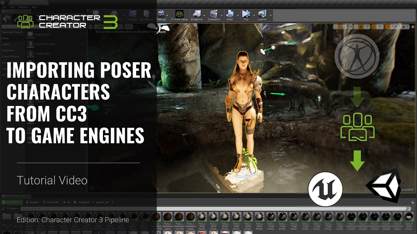The image size is (417, 234).
Task: Expand the Build options dropdown arrow
Action: (238, 15)
